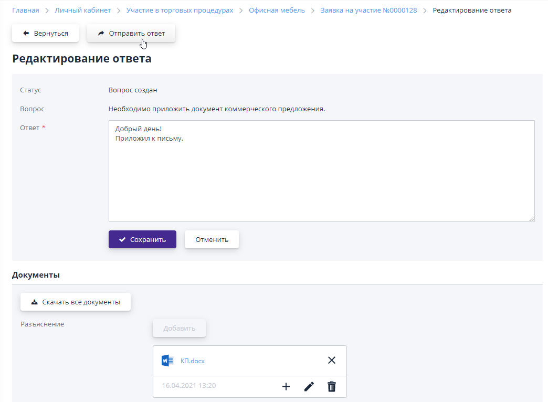Viewport: 548px width, 402px height.
Task: Grab the textarea resize handle corner
Action: (532, 218)
